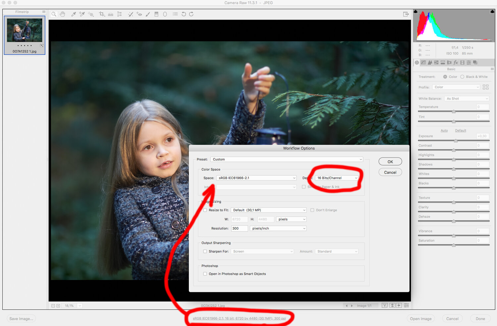Screen dimensions: 497x326
Task: Open the Calibration panel tab
Action: (x=462, y=62)
